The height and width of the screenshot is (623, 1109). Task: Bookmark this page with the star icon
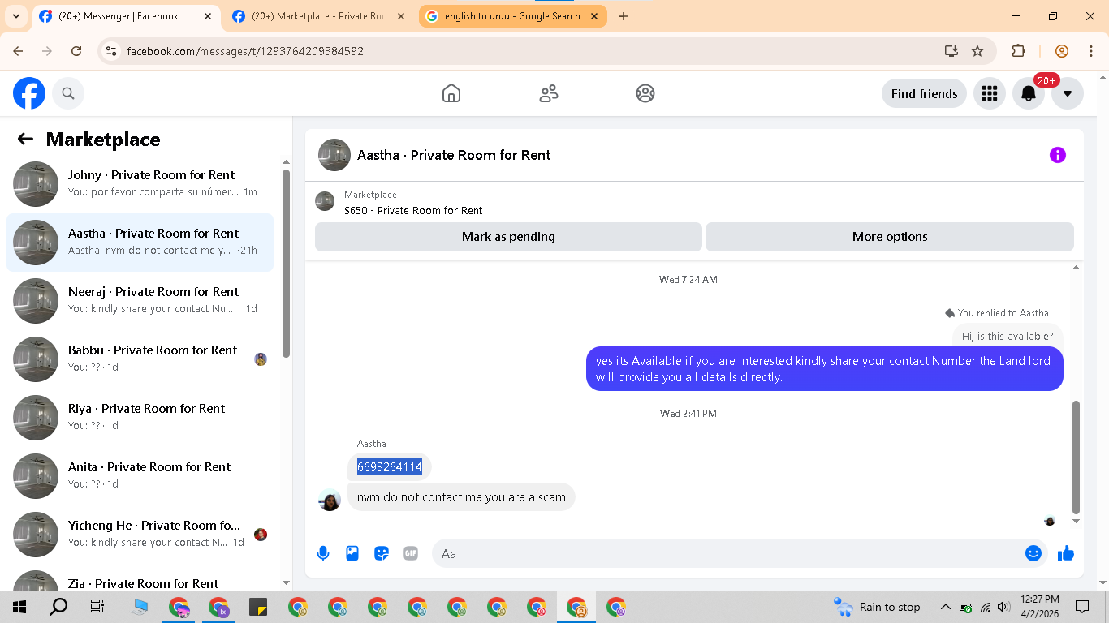[977, 51]
